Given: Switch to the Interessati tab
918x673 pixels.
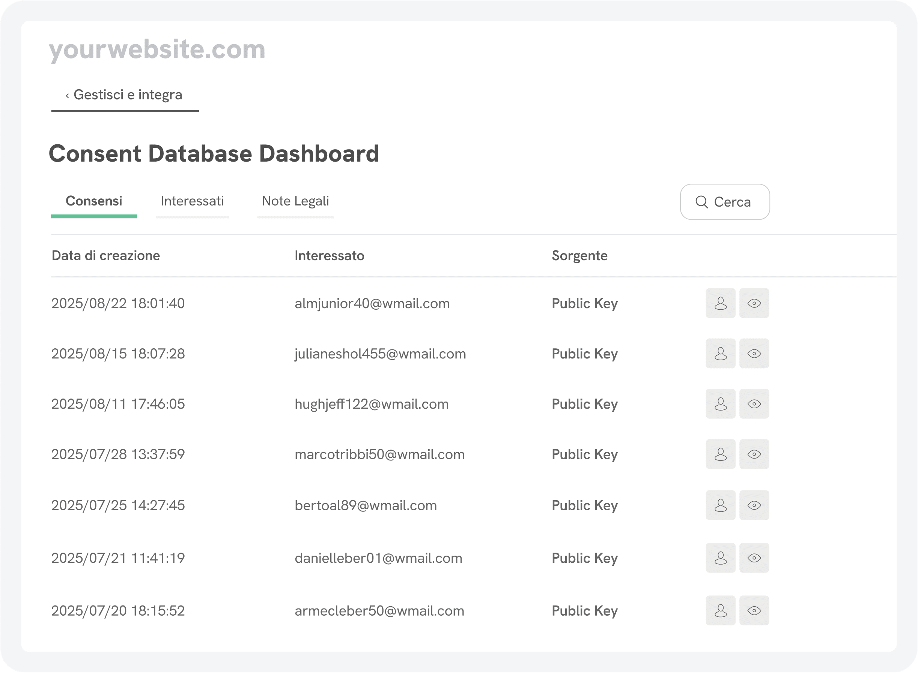Looking at the screenshot, I should [192, 201].
